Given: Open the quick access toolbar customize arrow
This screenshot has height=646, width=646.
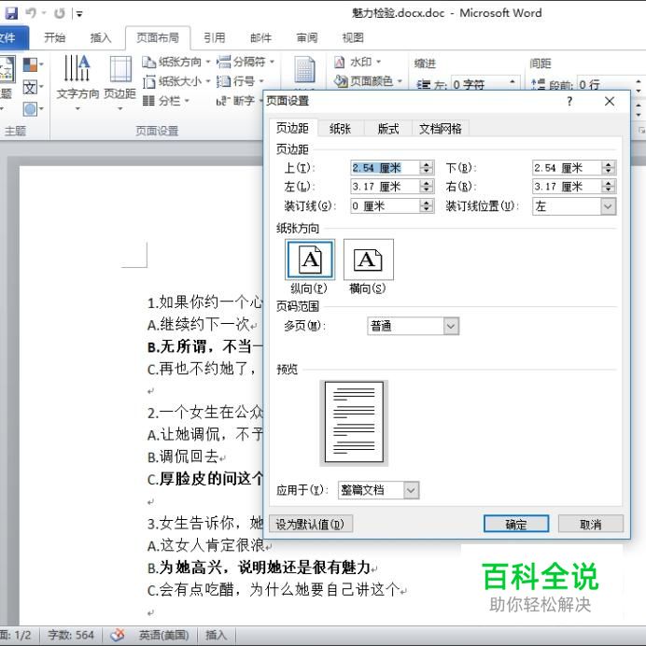Looking at the screenshot, I should coord(79,14).
